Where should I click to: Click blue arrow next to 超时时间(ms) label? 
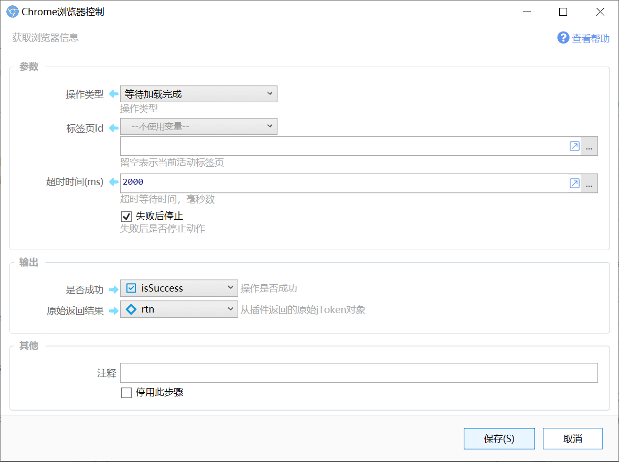click(114, 182)
